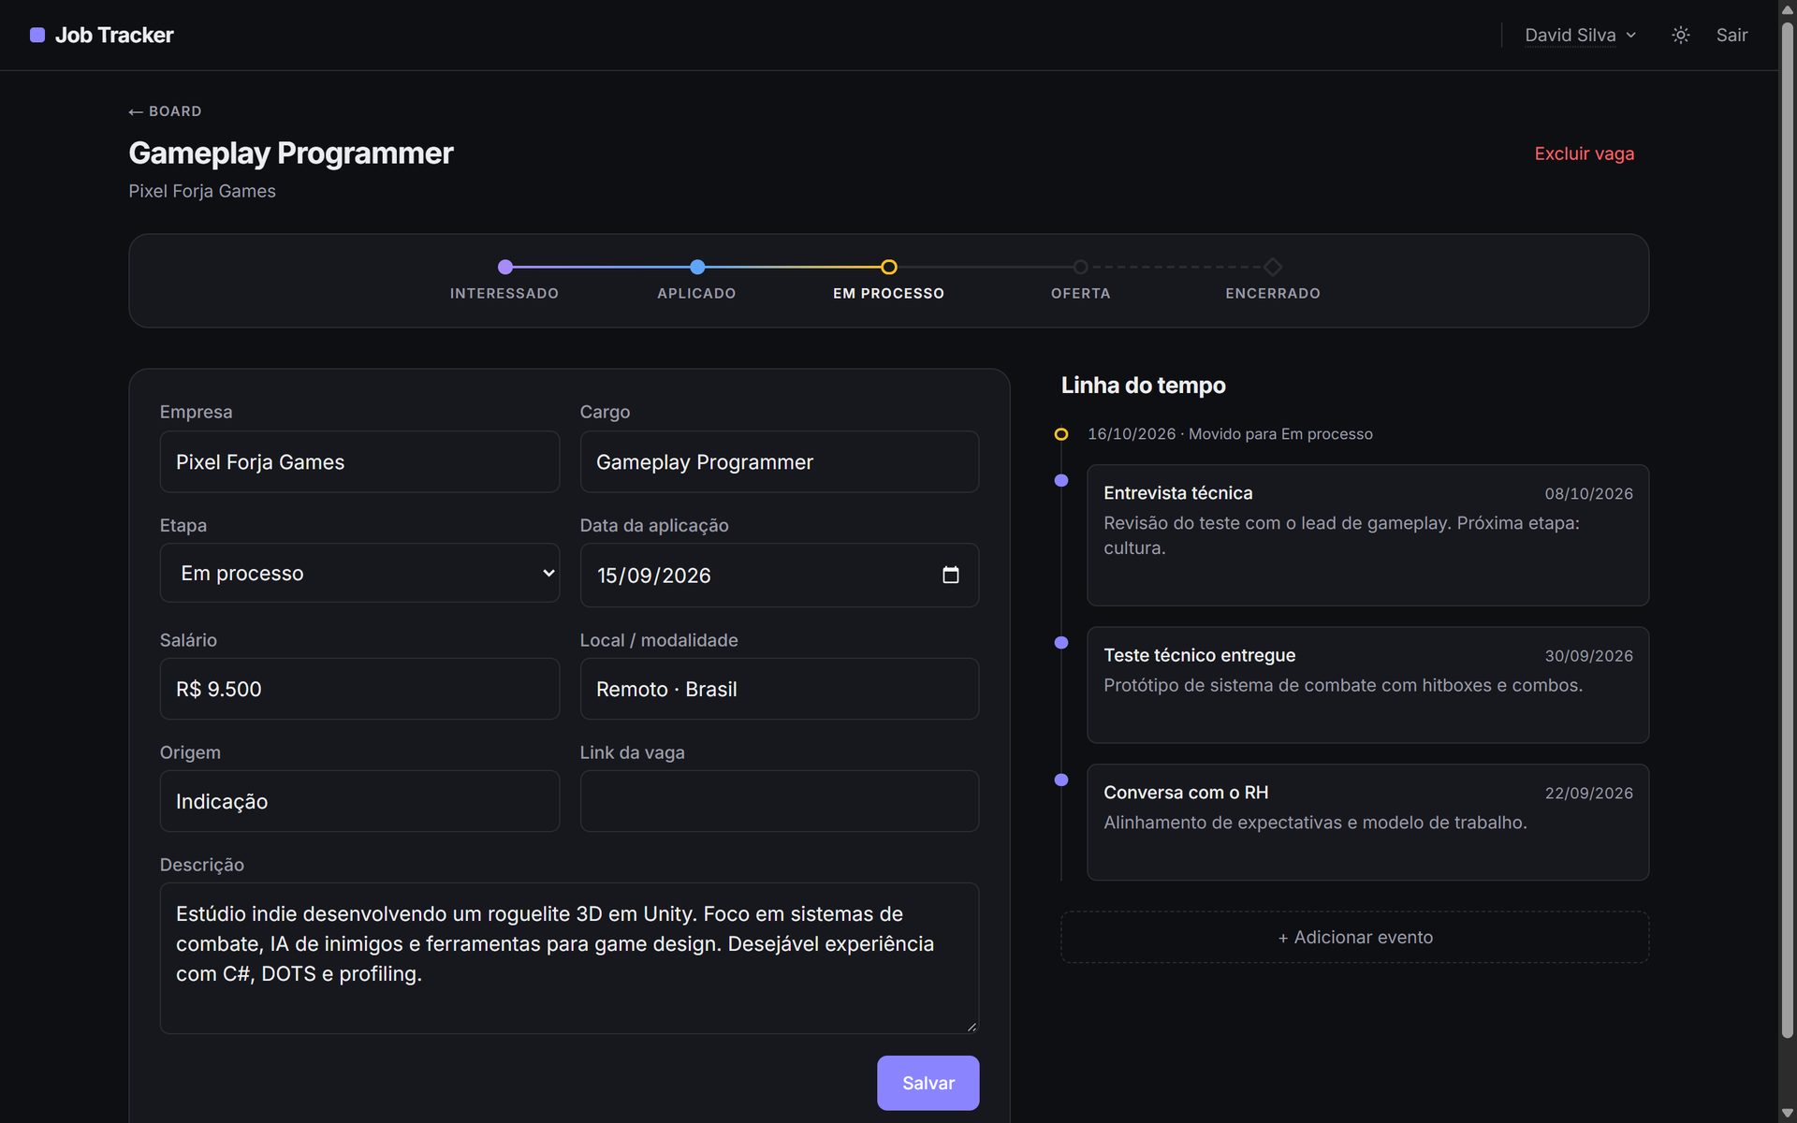The image size is (1797, 1123).
Task: Click the resize grip of Descrição textarea
Action: [x=972, y=1027]
